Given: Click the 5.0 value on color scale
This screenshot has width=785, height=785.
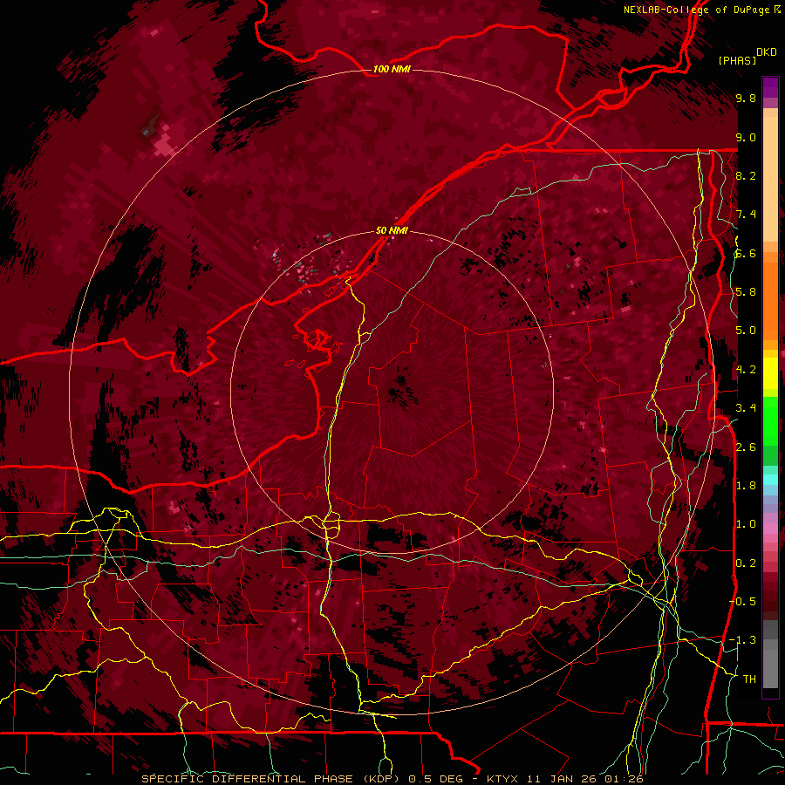Looking at the screenshot, I should point(746,331).
